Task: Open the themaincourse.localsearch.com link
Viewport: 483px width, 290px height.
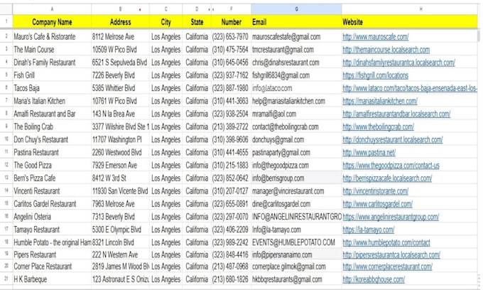Action: [386, 50]
